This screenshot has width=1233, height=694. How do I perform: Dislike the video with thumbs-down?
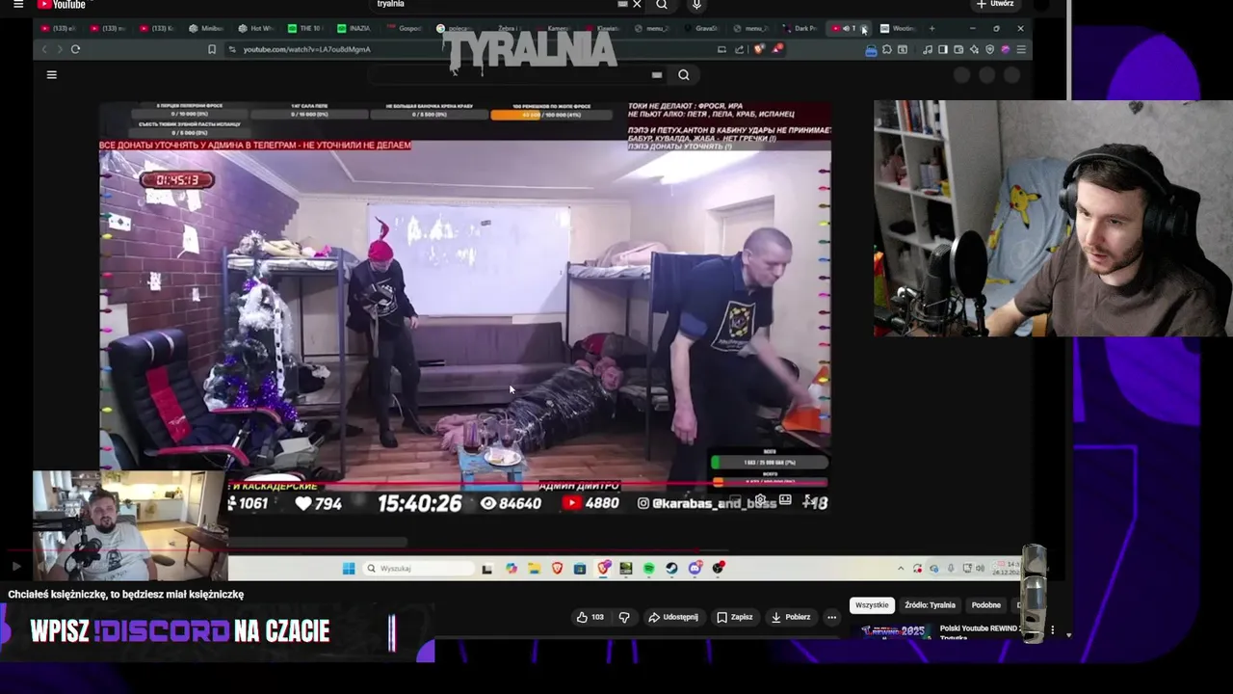coord(624,617)
